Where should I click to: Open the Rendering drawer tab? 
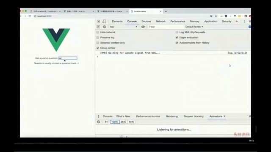(172, 117)
